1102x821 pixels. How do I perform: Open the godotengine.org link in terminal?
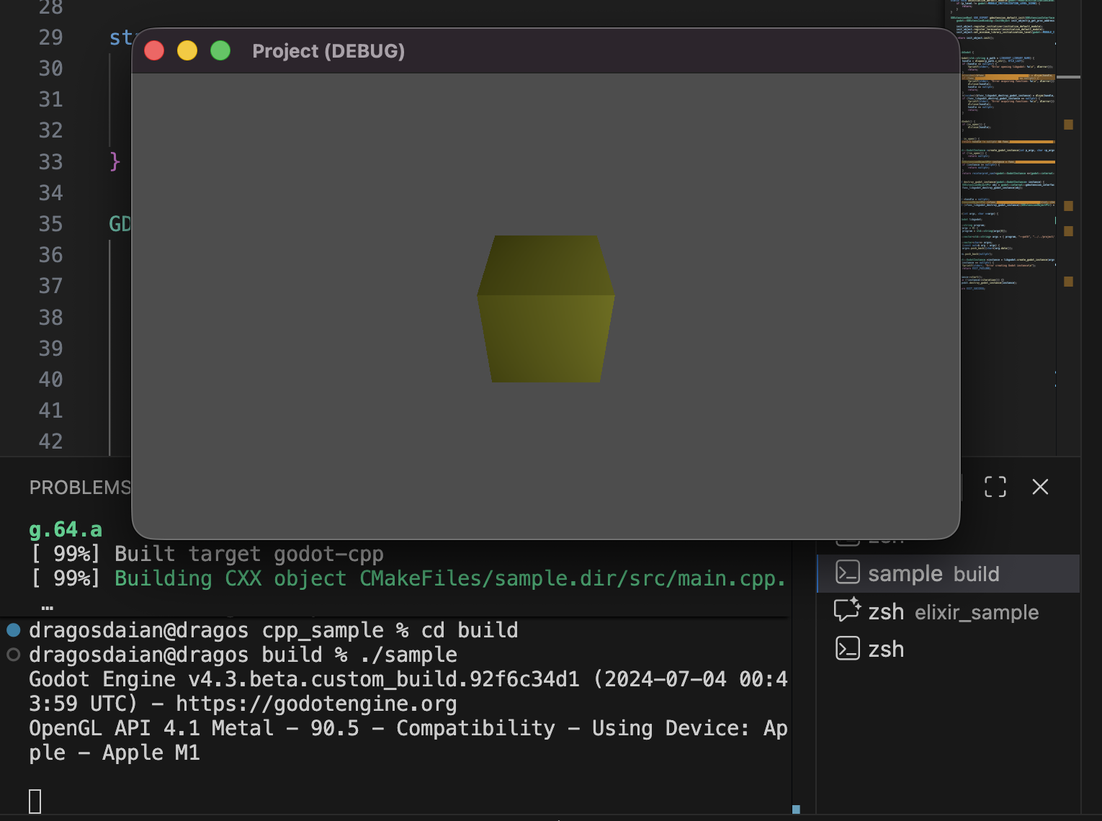click(315, 704)
